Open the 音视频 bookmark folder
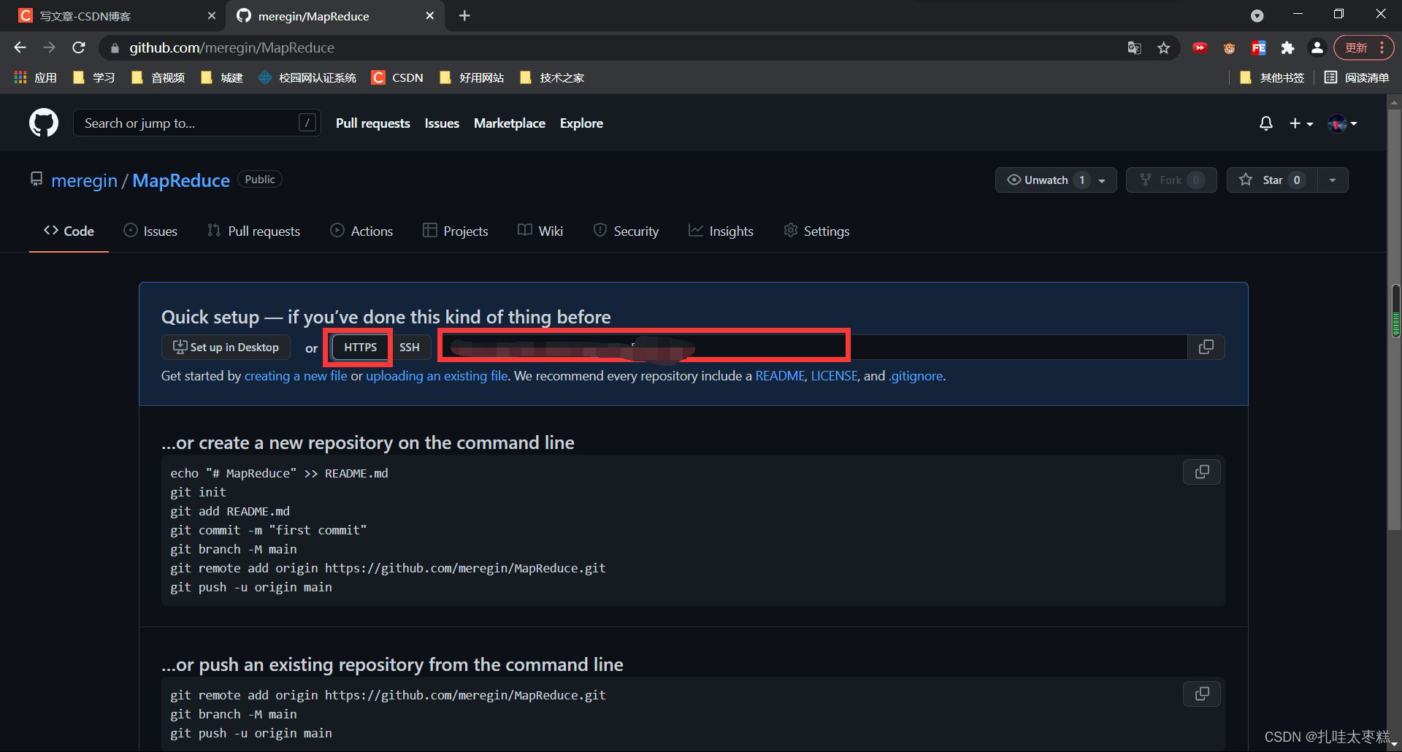Viewport: 1402px width, 752px height. (158, 77)
